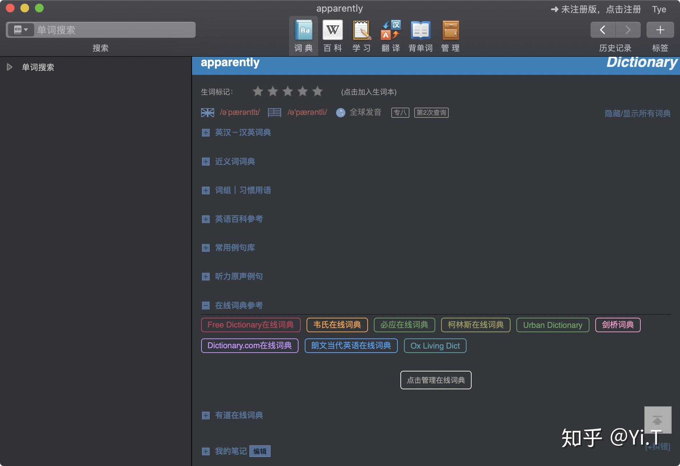This screenshot has height=466, width=680.
Task: Click (点击加入生词本) text
Action: (369, 92)
